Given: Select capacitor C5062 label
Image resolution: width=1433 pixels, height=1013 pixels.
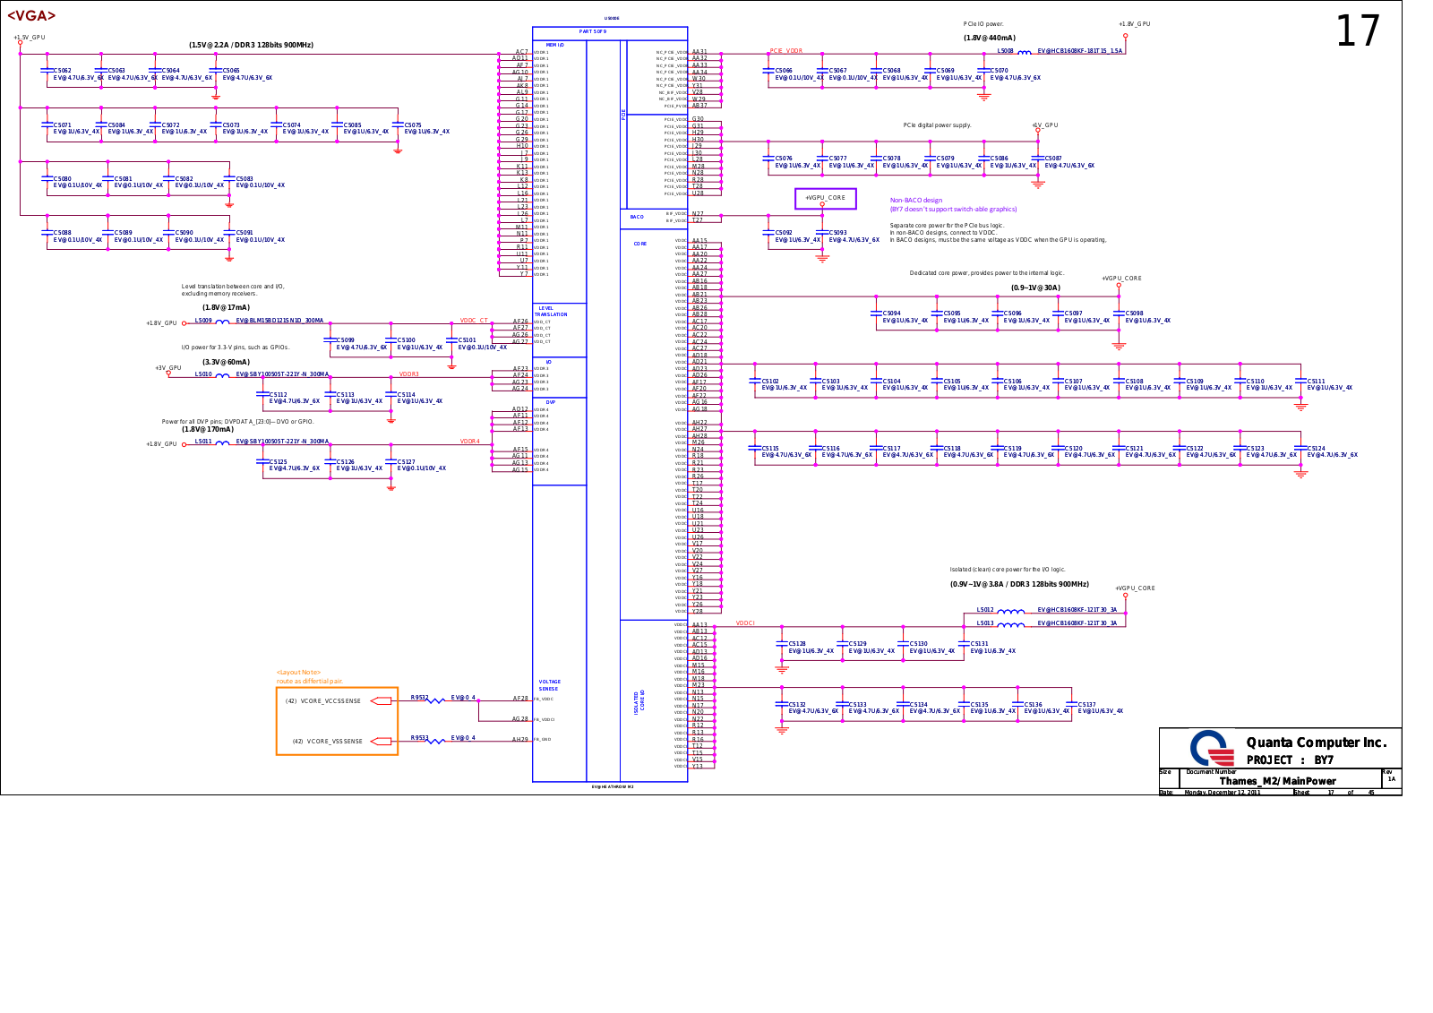Looking at the screenshot, I should (63, 71).
